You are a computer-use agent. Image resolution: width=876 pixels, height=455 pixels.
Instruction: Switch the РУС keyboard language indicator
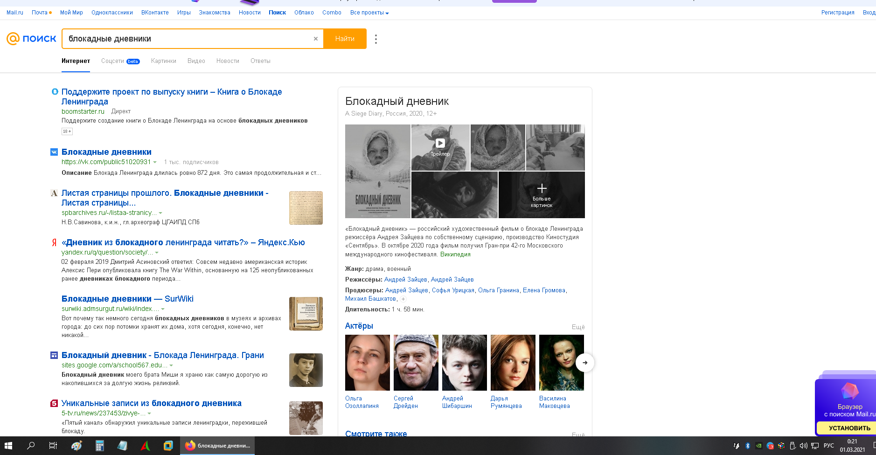point(828,446)
